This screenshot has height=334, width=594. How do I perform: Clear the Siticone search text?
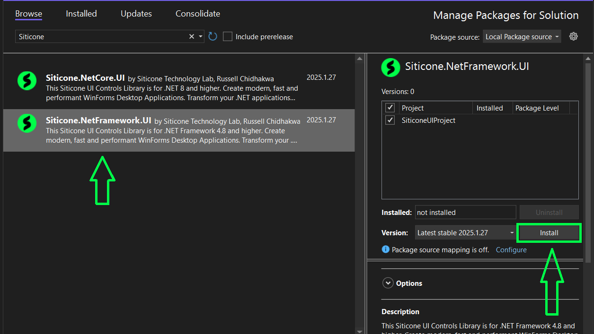click(192, 36)
